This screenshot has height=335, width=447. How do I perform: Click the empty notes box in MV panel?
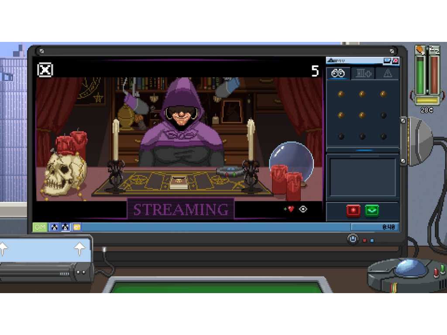click(x=363, y=177)
